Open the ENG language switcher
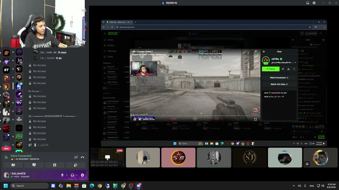This screenshot has height=190, width=339. pyautogui.click(x=312, y=186)
